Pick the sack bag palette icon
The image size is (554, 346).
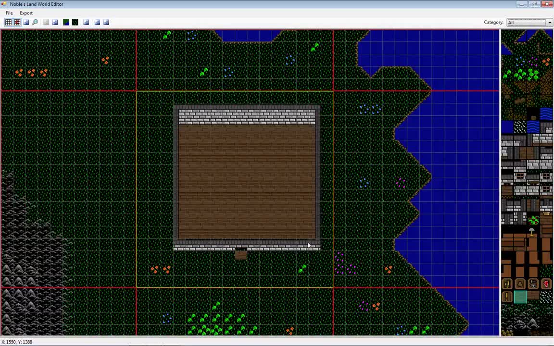pos(520,284)
